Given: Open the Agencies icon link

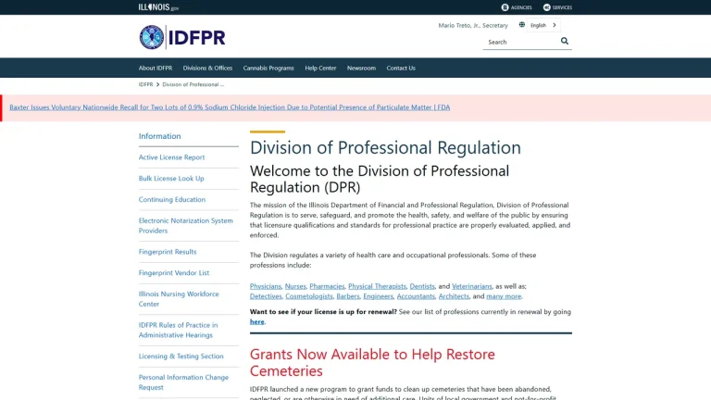Looking at the screenshot, I should [516, 7].
